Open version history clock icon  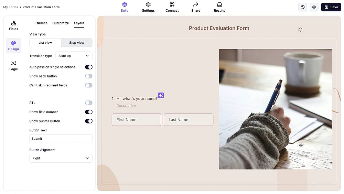click(302, 7)
